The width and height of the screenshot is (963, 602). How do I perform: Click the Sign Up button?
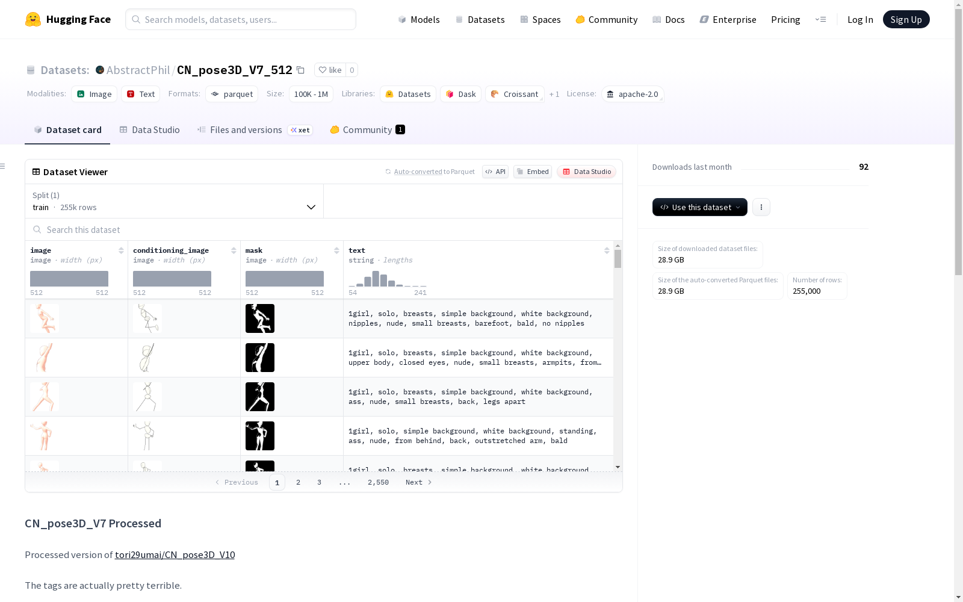[x=906, y=19]
